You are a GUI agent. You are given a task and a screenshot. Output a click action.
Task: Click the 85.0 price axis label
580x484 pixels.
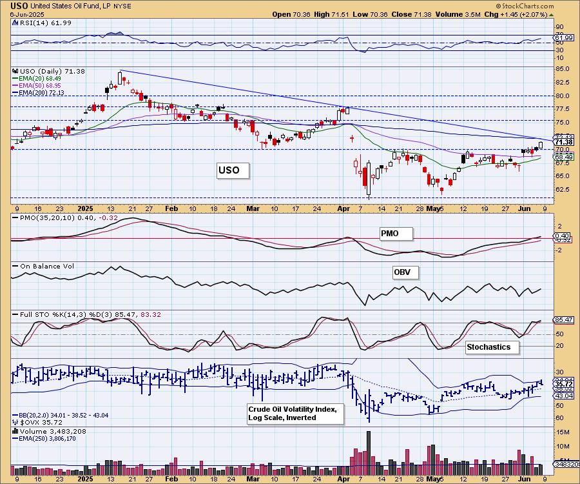point(562,69)
